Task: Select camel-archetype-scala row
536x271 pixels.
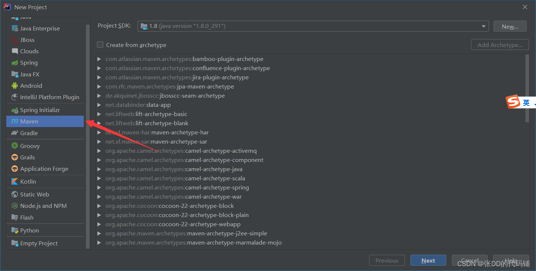Action: click(x=311, y=178)
